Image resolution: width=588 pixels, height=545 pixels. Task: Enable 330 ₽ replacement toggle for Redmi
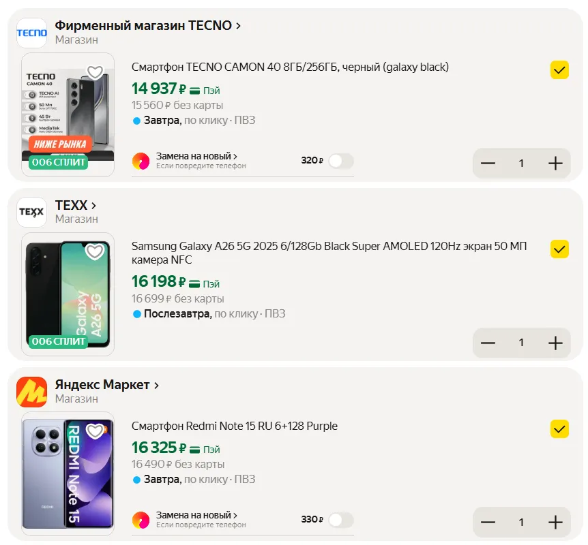coord(341,520)
